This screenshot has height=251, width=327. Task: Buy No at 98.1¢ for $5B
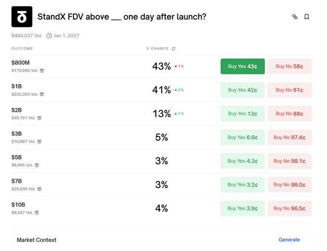289,161
